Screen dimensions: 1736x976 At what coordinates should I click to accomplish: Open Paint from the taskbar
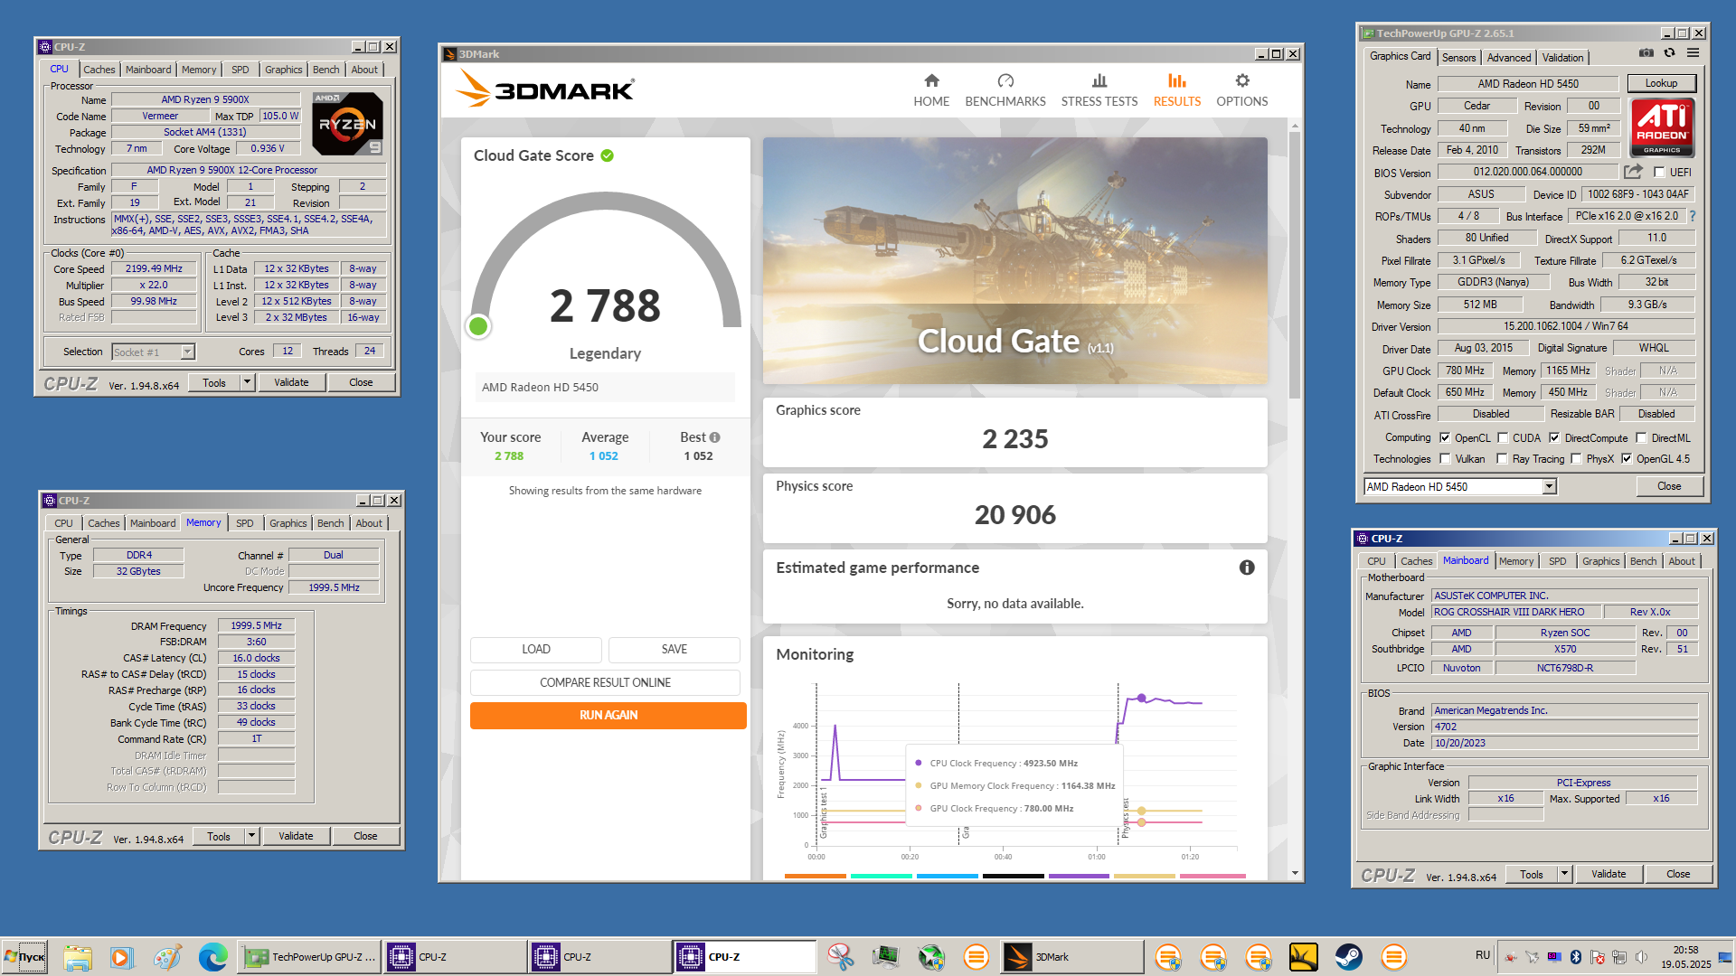click(x=167, y=957)
